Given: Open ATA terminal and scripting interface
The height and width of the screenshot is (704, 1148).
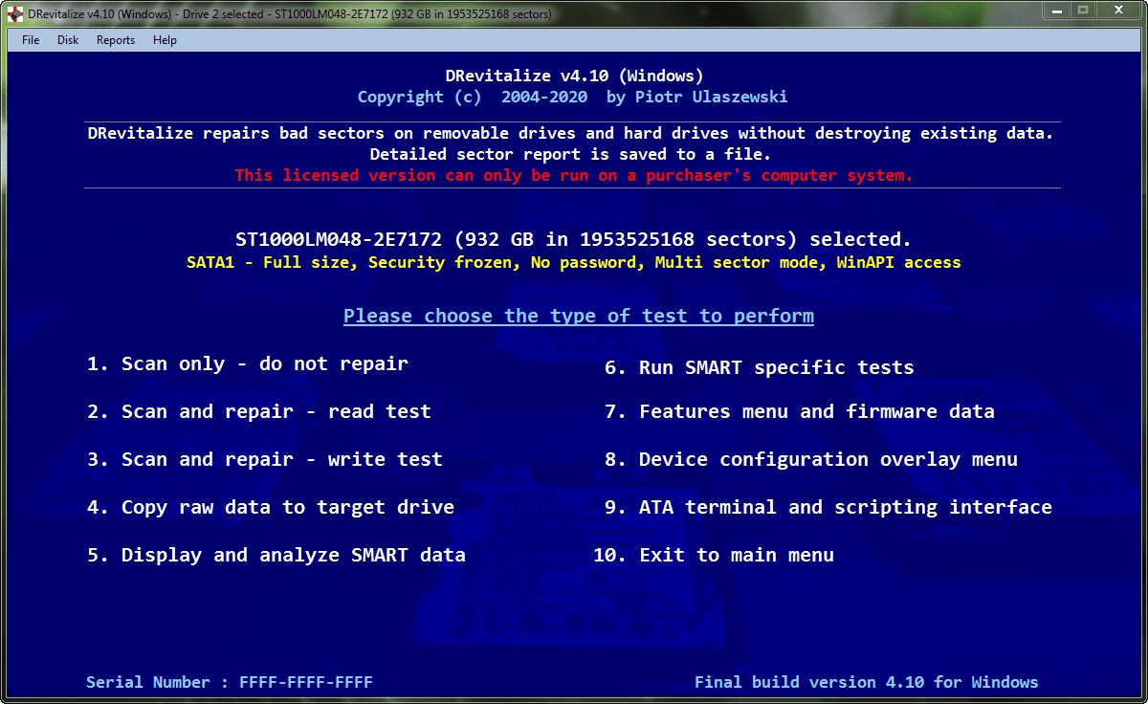Looking at the screenshot, I should 828,508.
